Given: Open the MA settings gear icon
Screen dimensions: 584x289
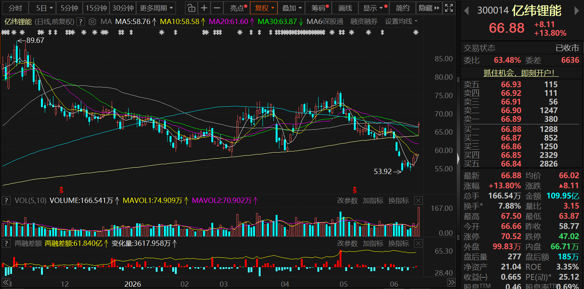Looking at the screenshot, I should click(x=93, y=22).
